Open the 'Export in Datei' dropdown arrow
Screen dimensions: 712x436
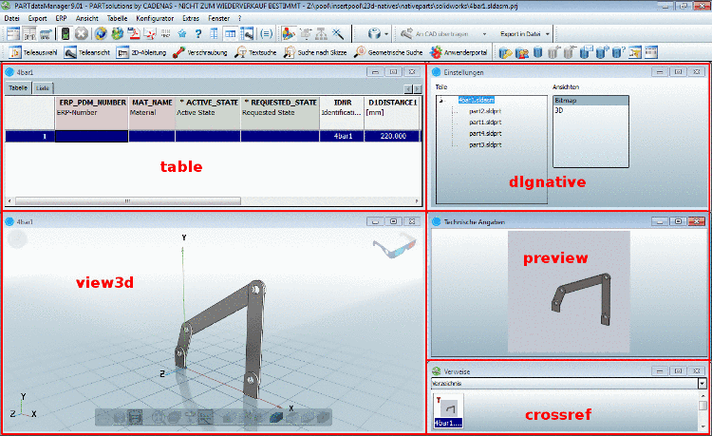tap(547, 34)
